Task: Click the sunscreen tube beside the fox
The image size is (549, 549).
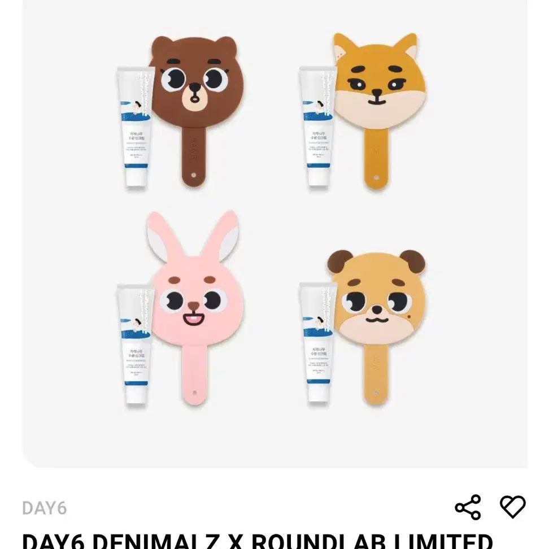Action: tap(318, 128)
